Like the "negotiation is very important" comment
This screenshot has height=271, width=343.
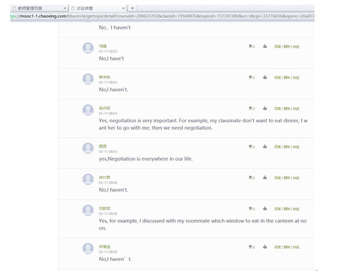click(x=265, y=108)
